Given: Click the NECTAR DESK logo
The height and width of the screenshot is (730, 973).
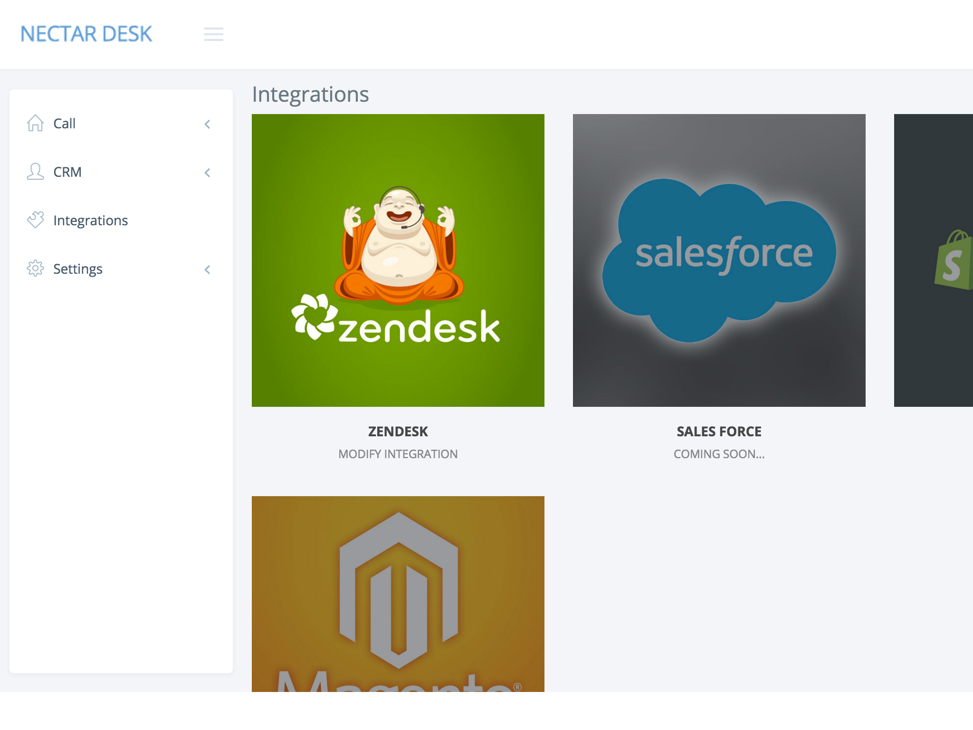Looking at the screenshot, I should 86,34.
